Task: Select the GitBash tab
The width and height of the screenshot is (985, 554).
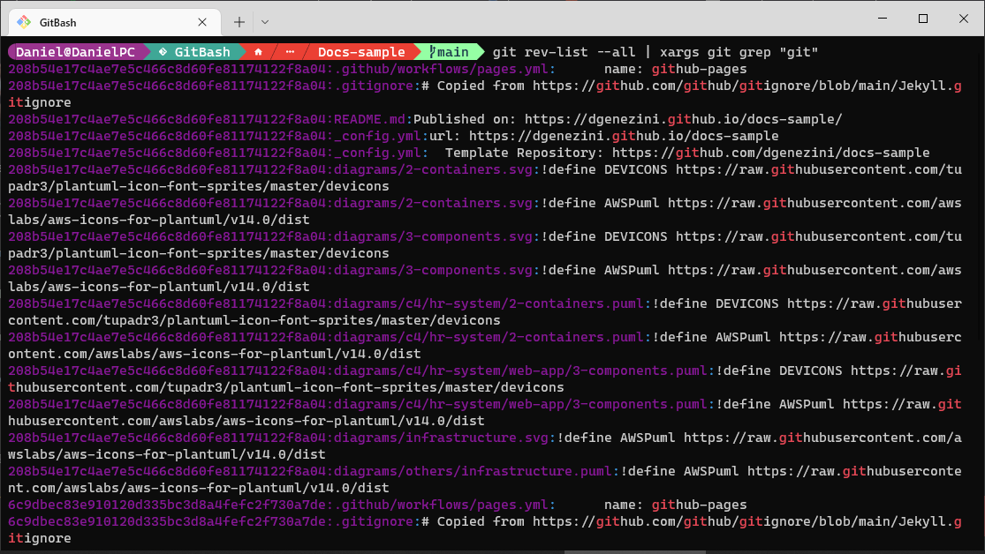Action: tap(115, 23)
